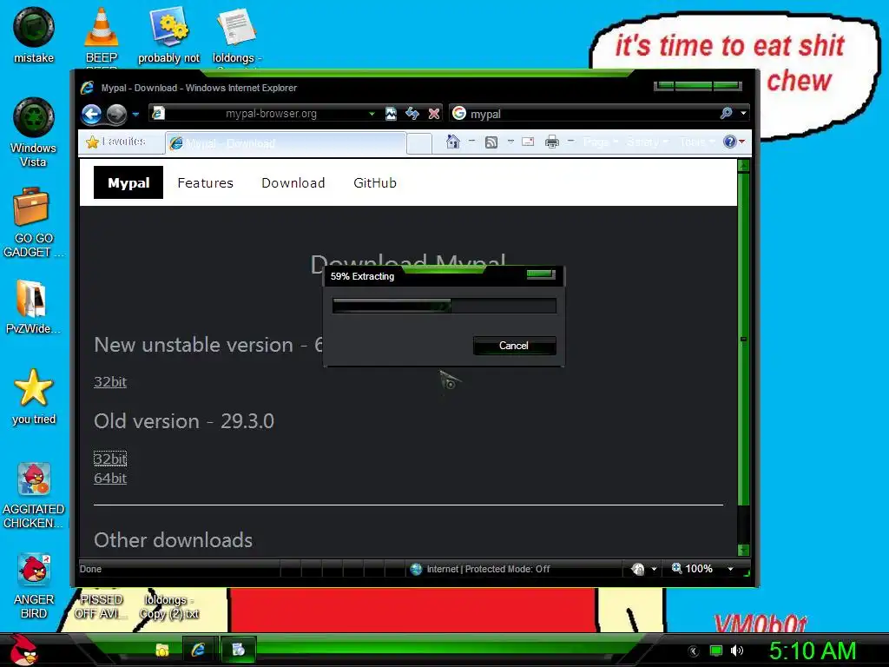The width and height of the screenshot is (889, 667).
Task: Open the search provider dropdown arrow
Action: tap(743, 114)
